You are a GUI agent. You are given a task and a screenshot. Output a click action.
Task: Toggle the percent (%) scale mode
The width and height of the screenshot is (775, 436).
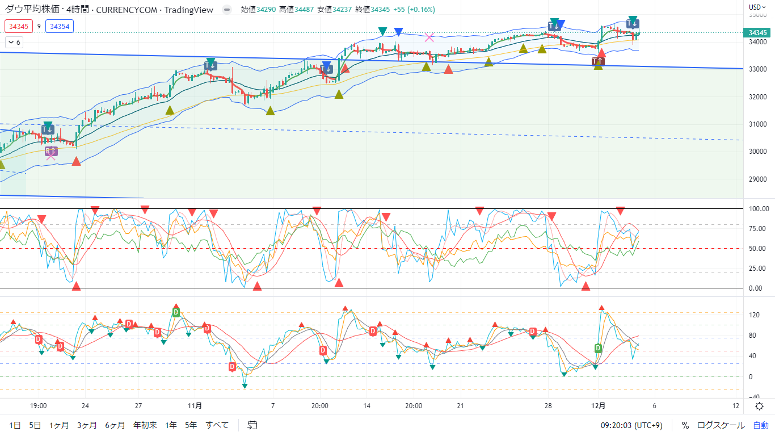coord(685,425)
